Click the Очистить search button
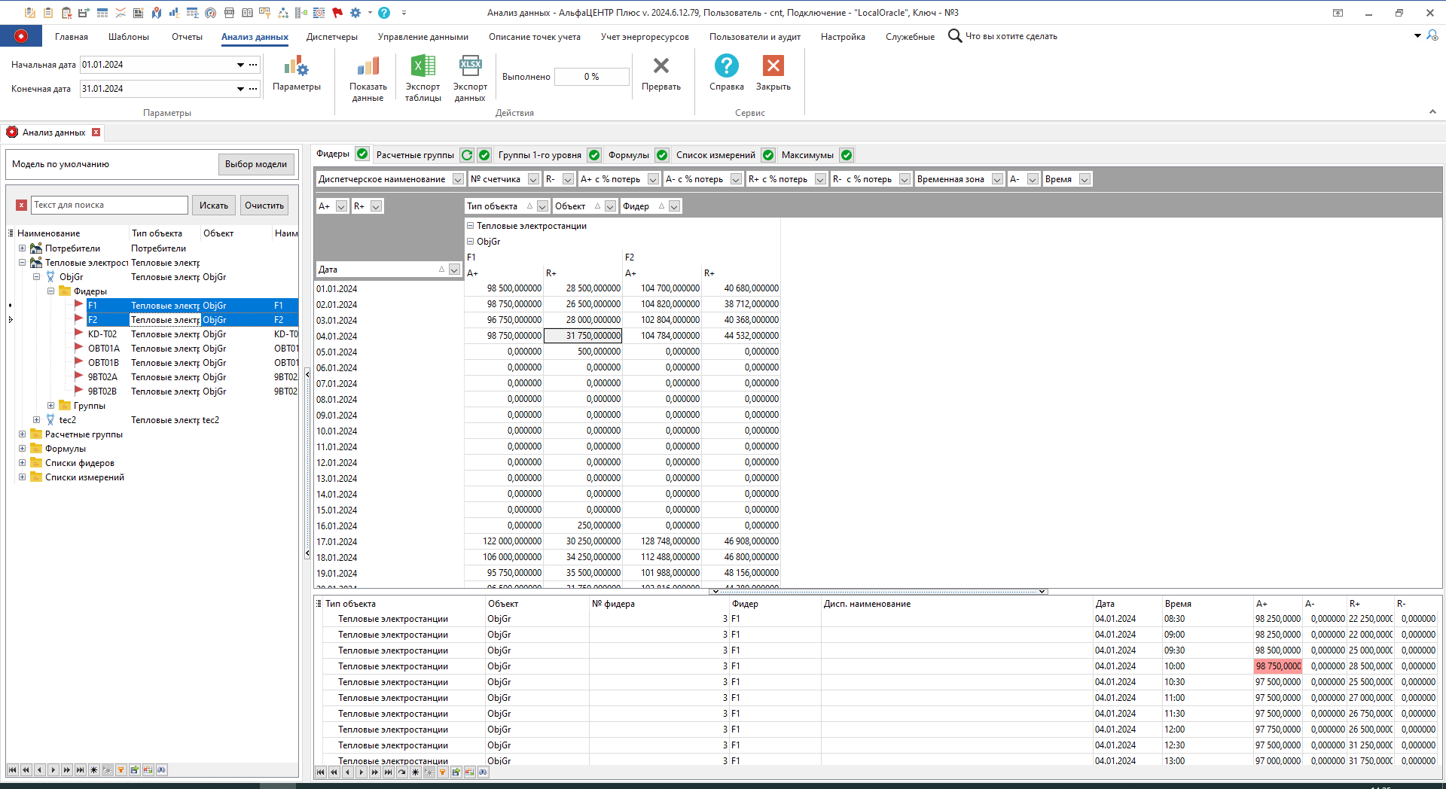 pyautogui.click(x=264, y=205)
